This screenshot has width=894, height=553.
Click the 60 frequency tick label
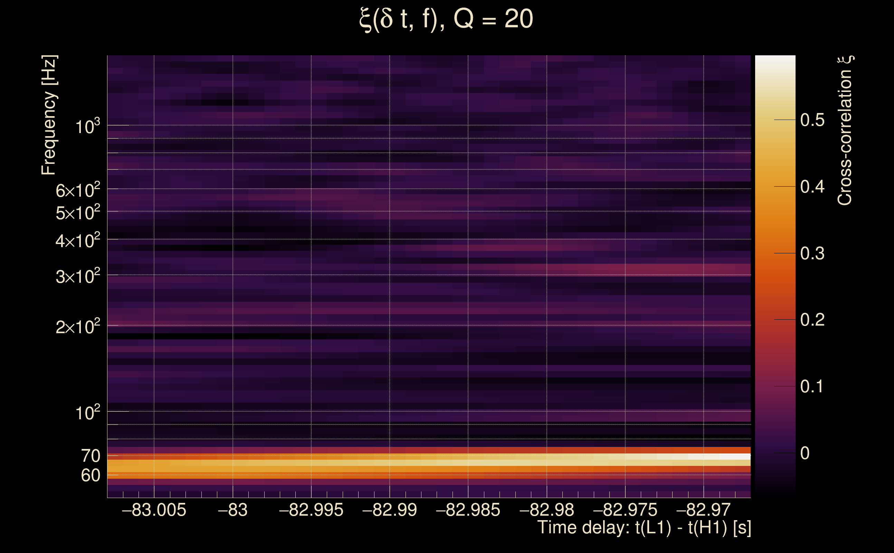pos(90,476)
